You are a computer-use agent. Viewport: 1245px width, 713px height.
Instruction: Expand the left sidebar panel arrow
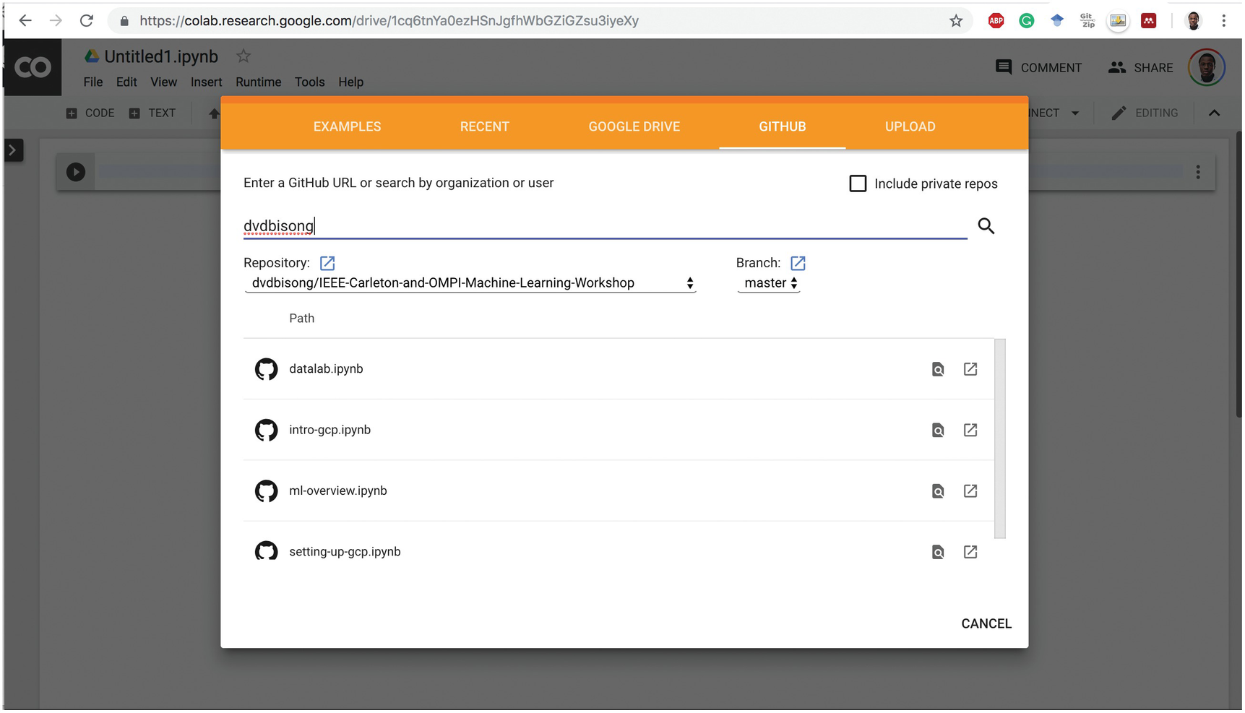(13, 150)
